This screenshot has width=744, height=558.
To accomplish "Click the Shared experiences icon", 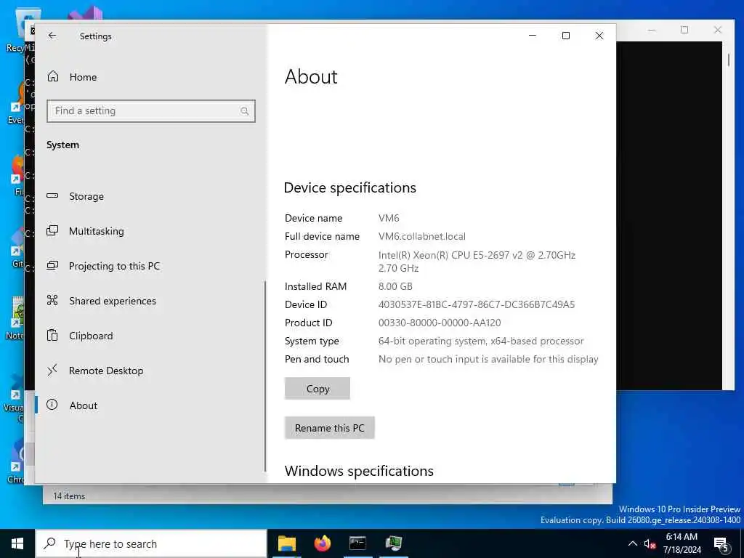I will tap(52, 300).
